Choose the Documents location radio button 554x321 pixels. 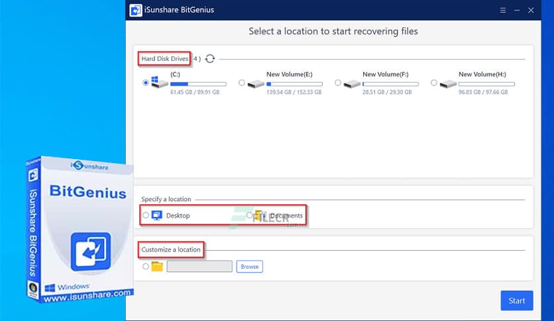(x=250, y=216)
